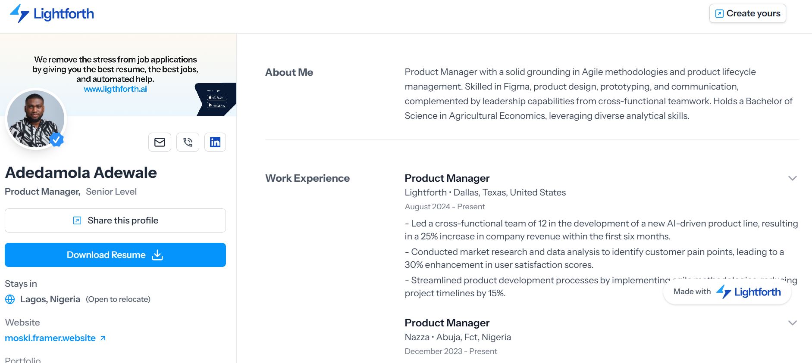The width and height of the screenshot is (812, 363).
Task: Open the email contact icon
Action: (x=160, y=142)
